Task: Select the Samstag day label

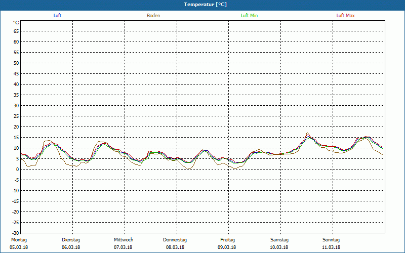Action: (279, 240)
